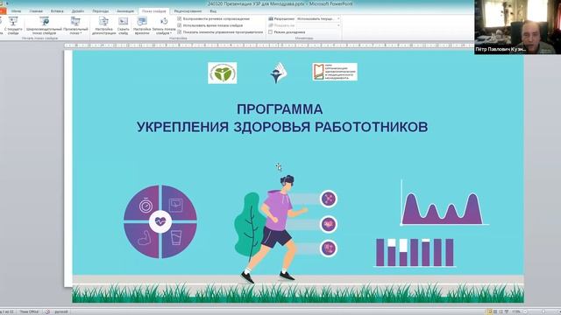Click the zoom percentage in status bar
561x315 pixels.
click(516, 311)
